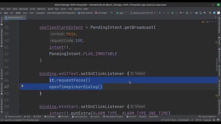Viewport: 221px width, 124px height.
Task: Click the Attach Debugger to Android Process icon
Action: click(x=187, y=13)
